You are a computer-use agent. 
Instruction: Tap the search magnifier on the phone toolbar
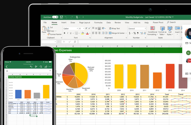(x=41, y=67)
